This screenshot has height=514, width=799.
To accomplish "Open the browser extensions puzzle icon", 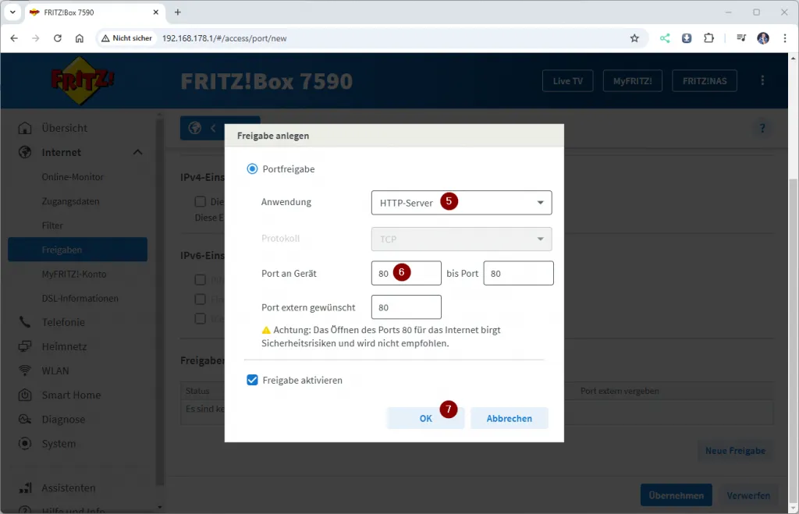I will [708, 38].
